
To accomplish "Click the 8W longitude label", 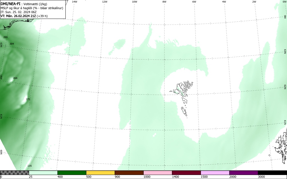I will coord(164,2).
